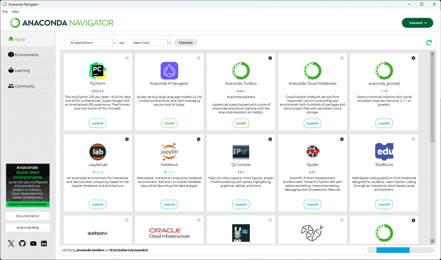This screenshot has width=441, height=260.
Task: Switch to the Community tab
Action: [28, 86]
